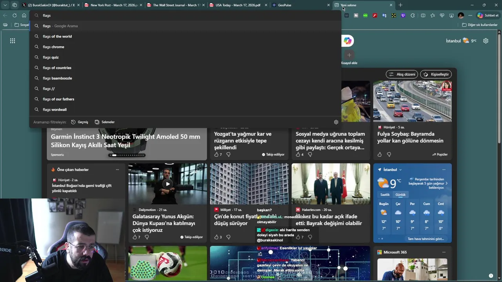Open the workspaces icon beside the tabs

(15, 5)
